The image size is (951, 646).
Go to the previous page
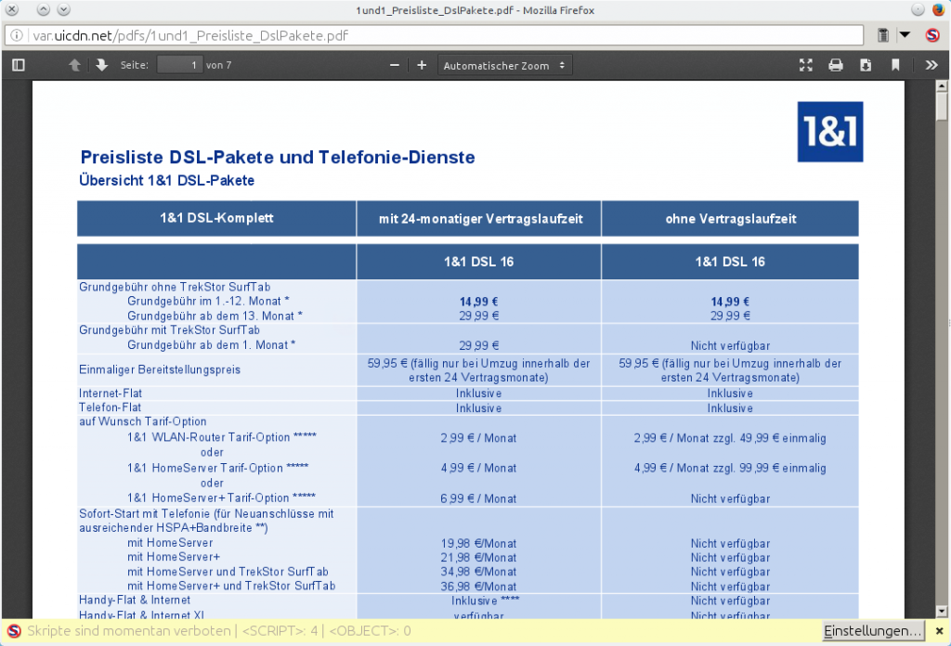pos(73,65)
